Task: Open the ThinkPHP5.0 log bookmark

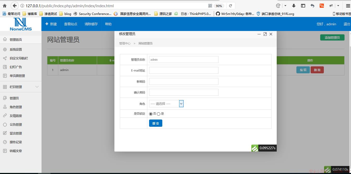Action: 193,14
